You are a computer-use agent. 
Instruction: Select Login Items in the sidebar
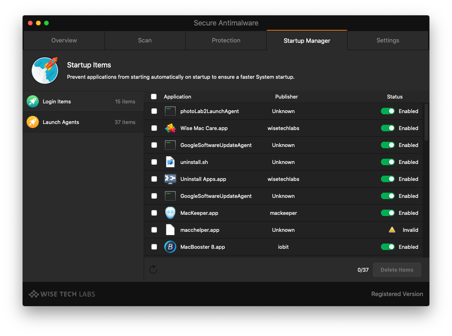click(83, 101)
